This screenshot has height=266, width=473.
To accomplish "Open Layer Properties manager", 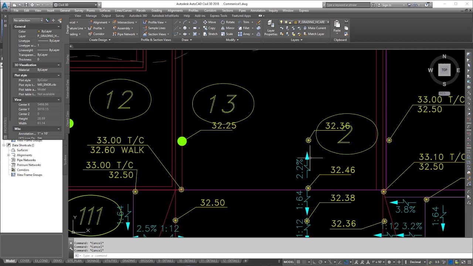I will (270, 28).
